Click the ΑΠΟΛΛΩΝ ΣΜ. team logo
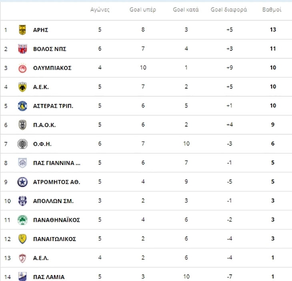Viewport: 292px width, 281px height. pyautogui.click(x=22, y=201)
